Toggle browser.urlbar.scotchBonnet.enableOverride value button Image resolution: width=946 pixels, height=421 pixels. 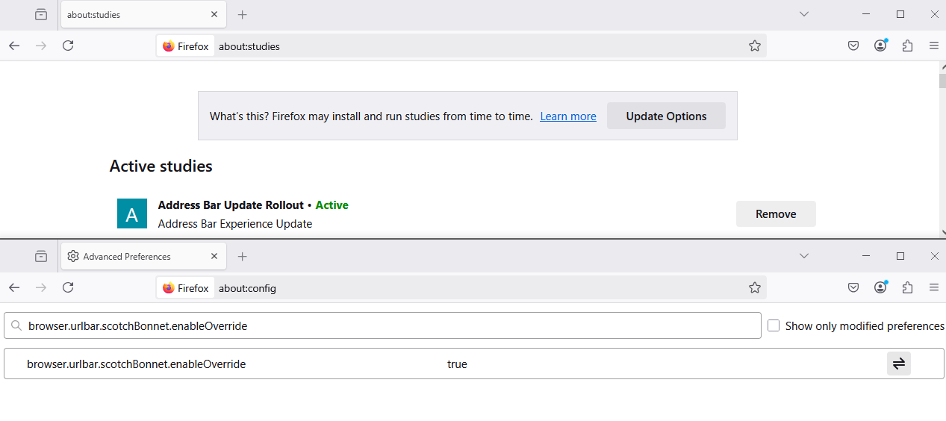coord(899,364)
